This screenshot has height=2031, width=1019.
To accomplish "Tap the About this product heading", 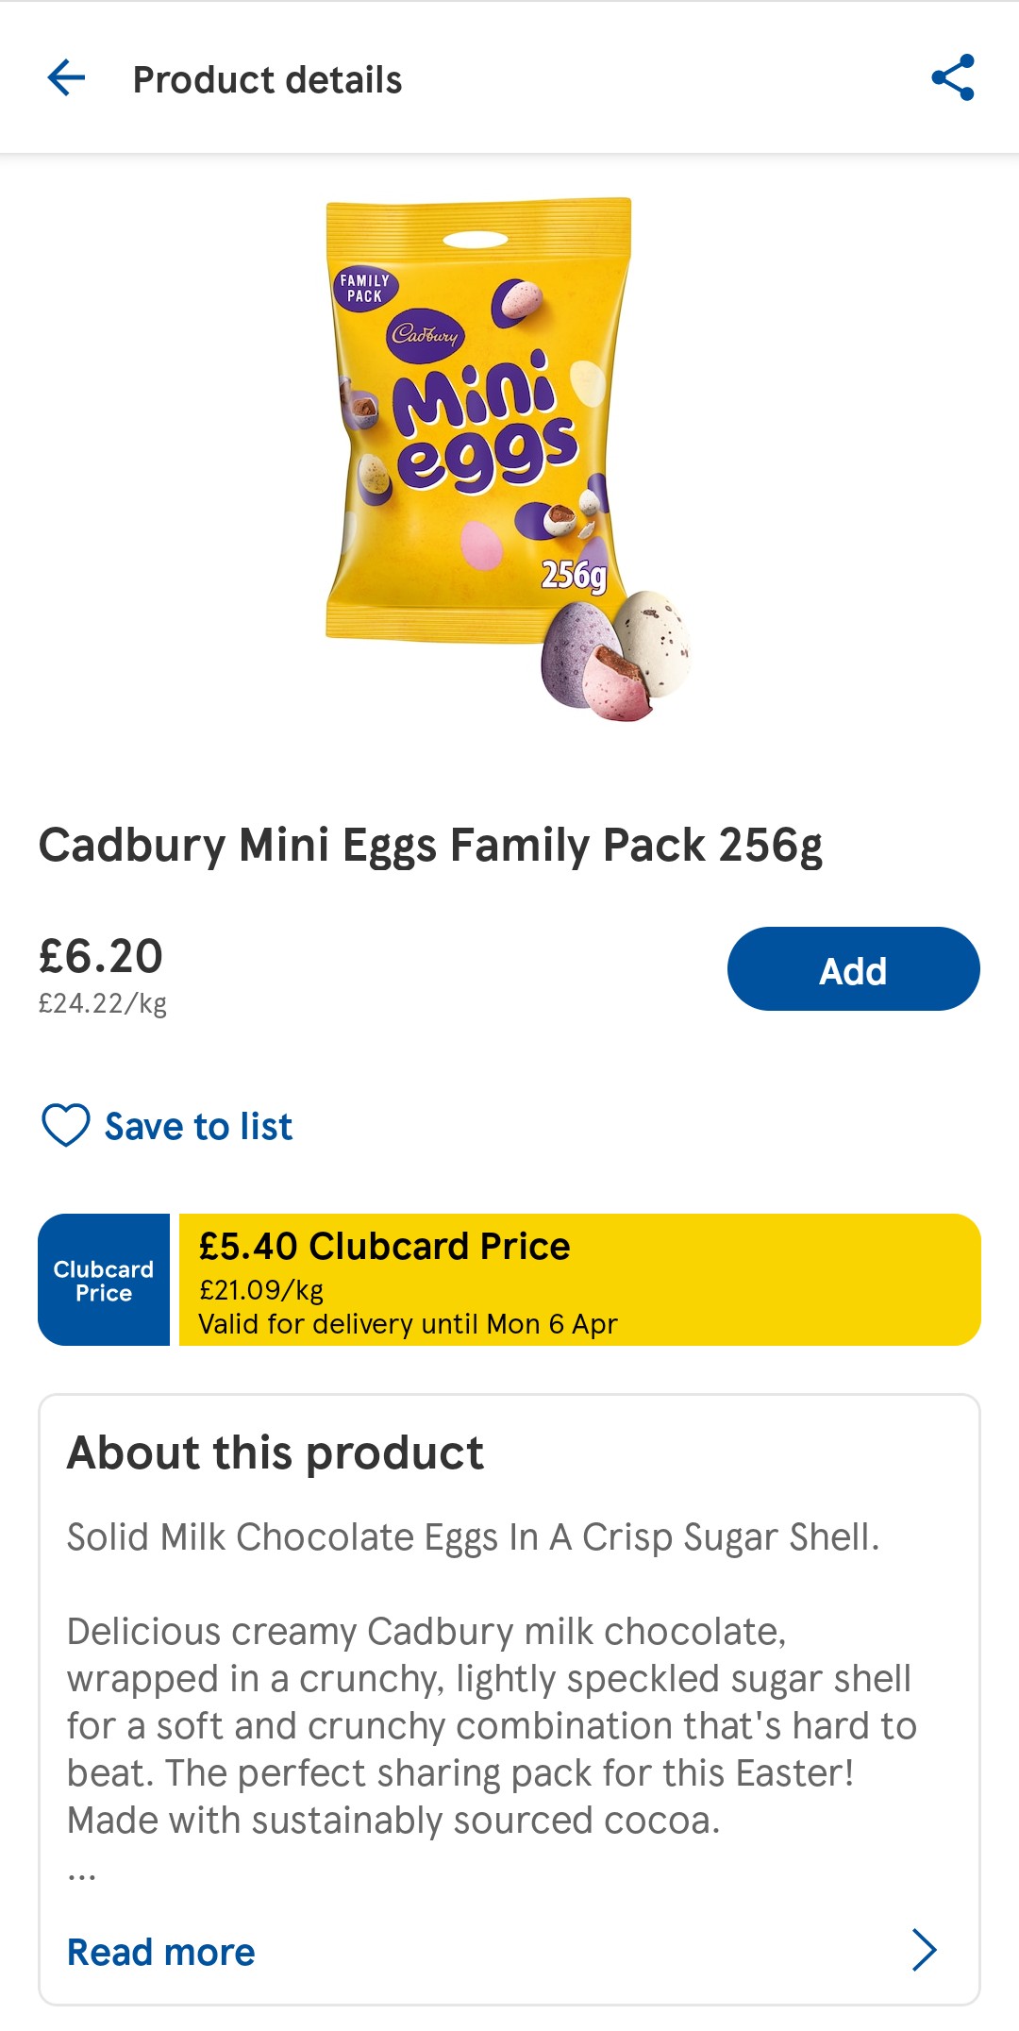I will [x=275, y=1453].
